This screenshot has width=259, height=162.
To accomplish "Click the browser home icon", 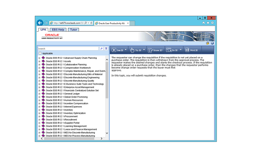I will click(204, 23).
